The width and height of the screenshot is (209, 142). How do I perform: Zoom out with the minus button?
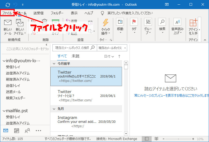(164, 139)
